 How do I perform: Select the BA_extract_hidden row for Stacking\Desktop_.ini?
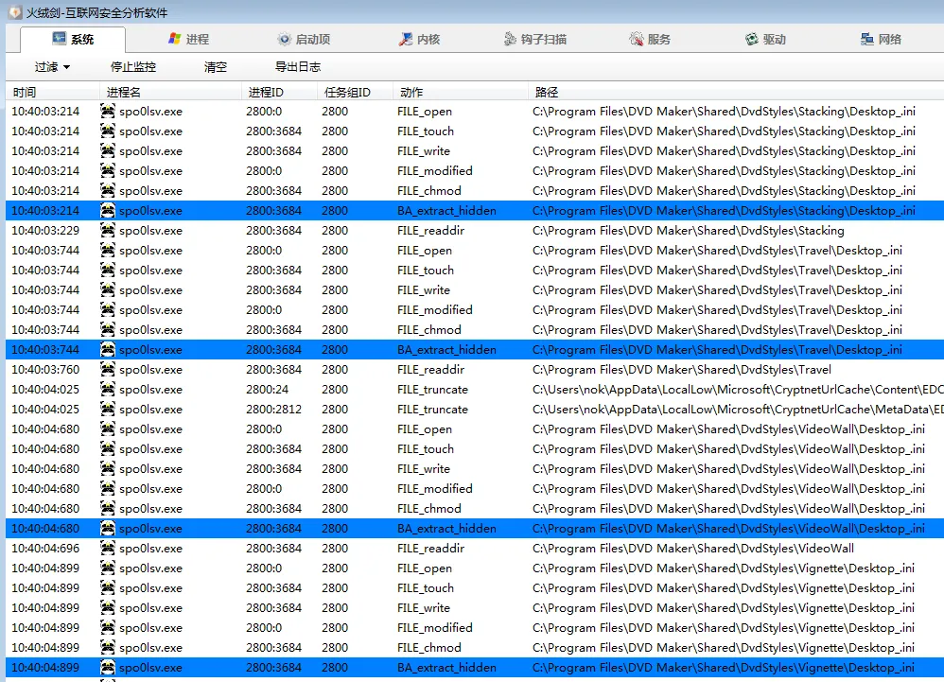(446, 211)
